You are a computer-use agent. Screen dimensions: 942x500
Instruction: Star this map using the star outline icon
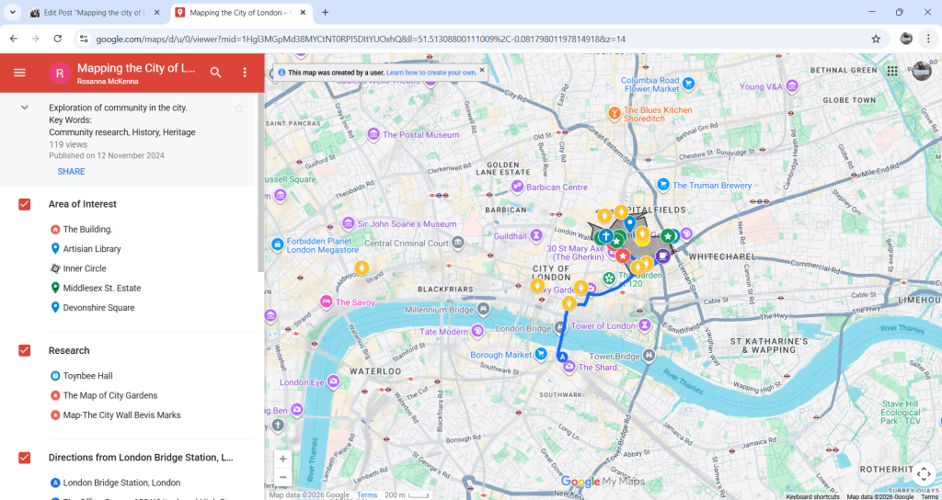point(239,108)
